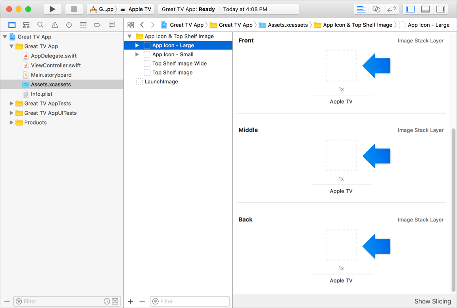The height and width of the screenshot is (308, 457).
Task: Click the Stop button in toolbar
Action: (x=74, y=9)
